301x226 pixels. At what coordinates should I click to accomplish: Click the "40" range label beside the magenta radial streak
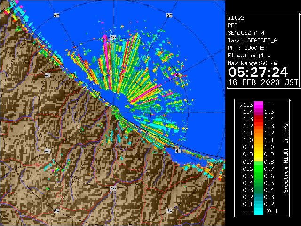coord(113,37)
